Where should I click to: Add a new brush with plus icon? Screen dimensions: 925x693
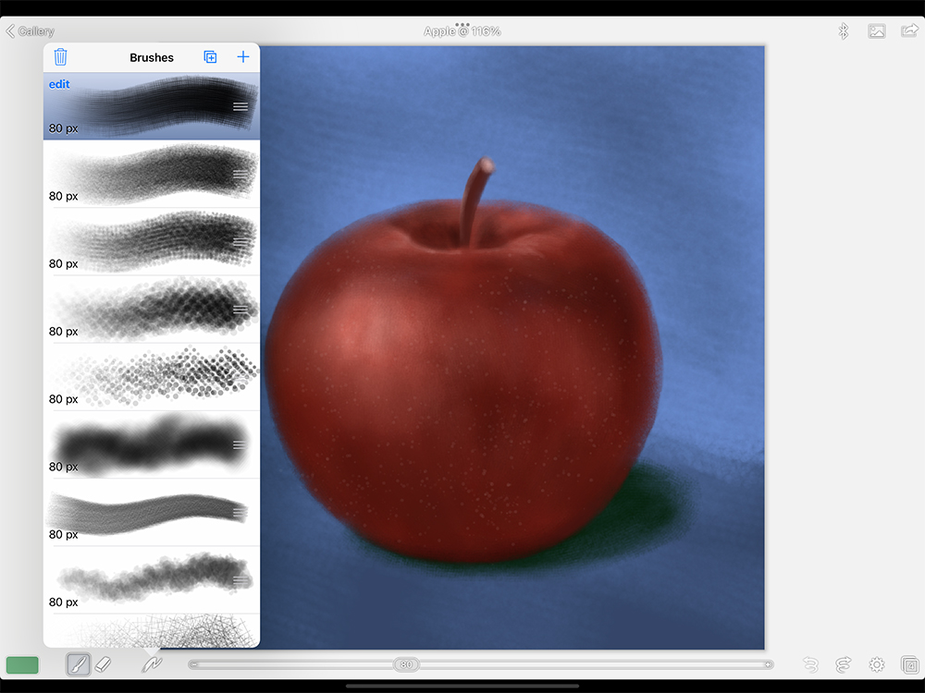pyautogui.click(x=243, y=57)
